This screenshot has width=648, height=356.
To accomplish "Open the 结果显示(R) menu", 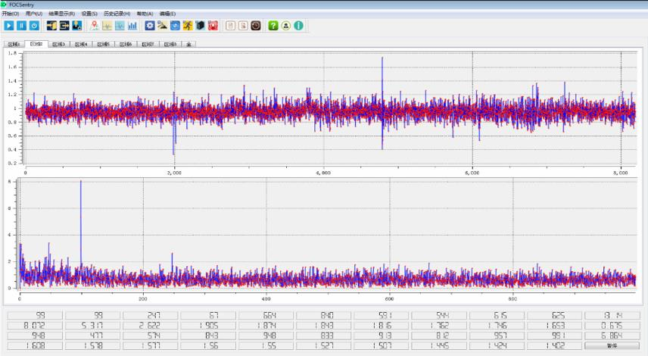I will tap(61, 14).
